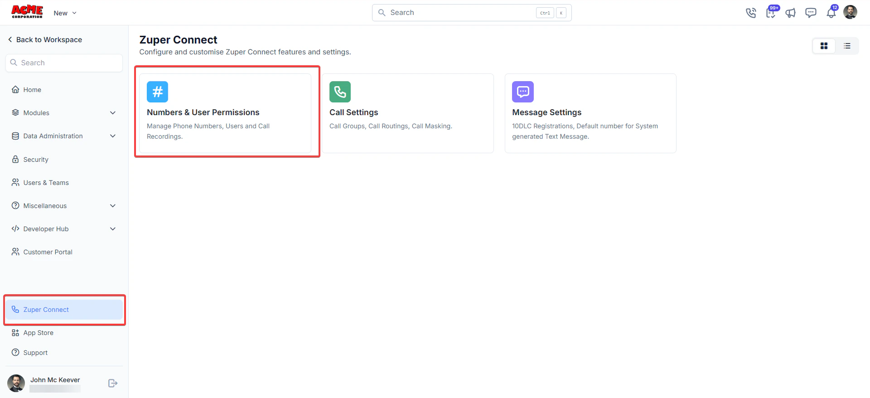
Task: Click the logout icon beside John Mc Keever
Action: (113, 383)
